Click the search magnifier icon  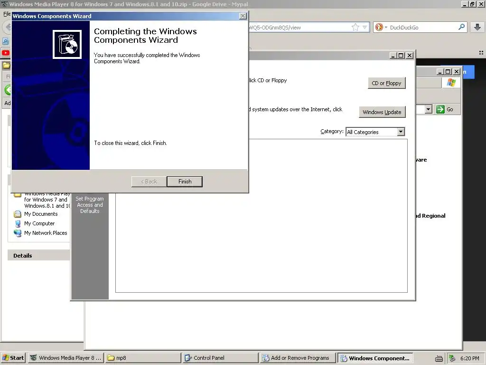coord(461,27)
